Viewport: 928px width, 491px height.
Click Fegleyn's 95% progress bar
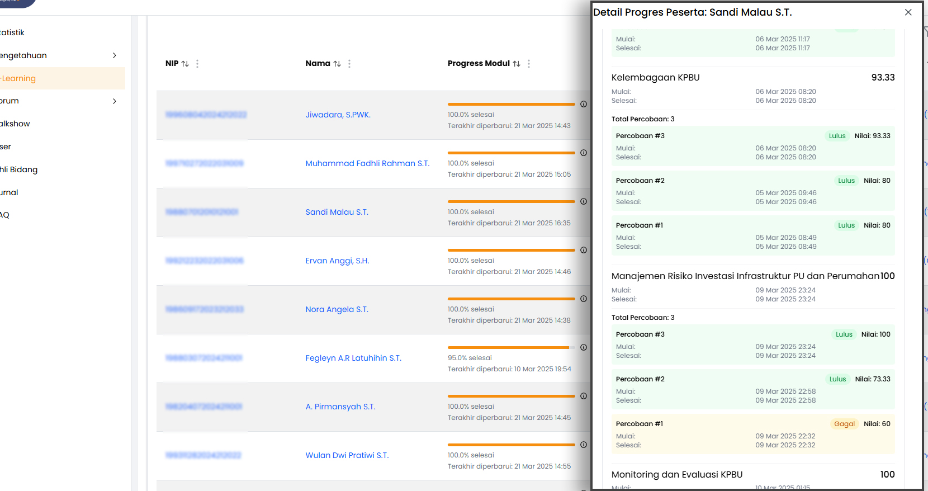click(511, 347)
